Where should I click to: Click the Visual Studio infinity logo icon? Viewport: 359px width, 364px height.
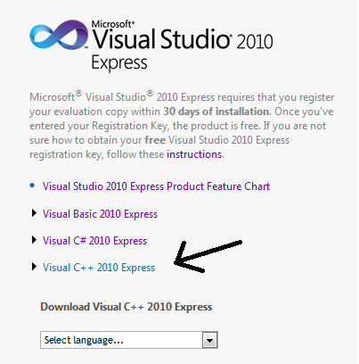[59, 35]
